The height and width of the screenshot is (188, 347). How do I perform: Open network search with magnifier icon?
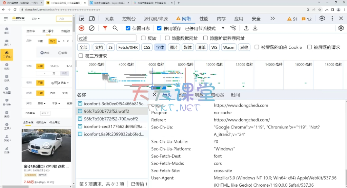115,28
